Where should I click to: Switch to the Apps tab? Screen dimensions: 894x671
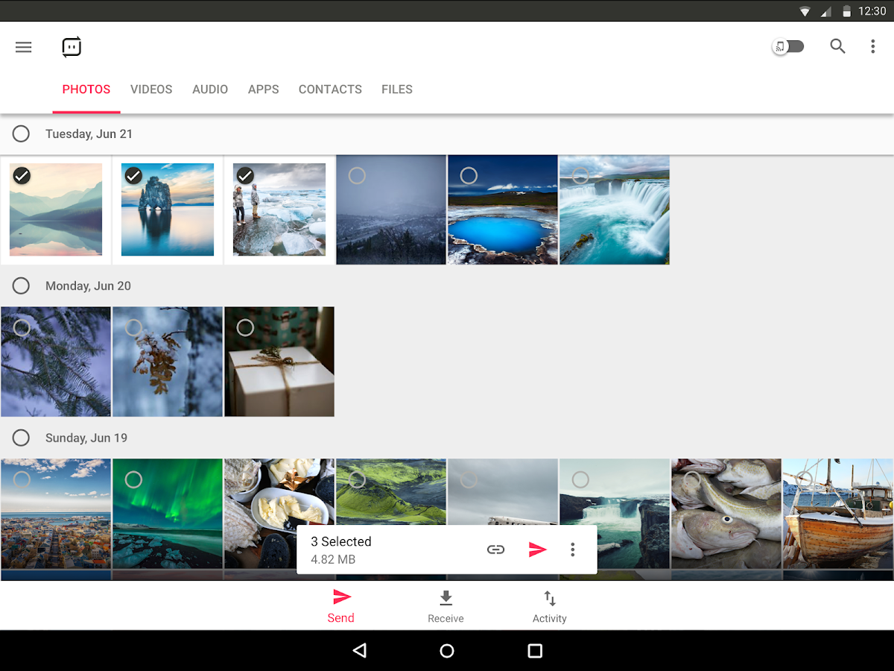pos(264,89)
